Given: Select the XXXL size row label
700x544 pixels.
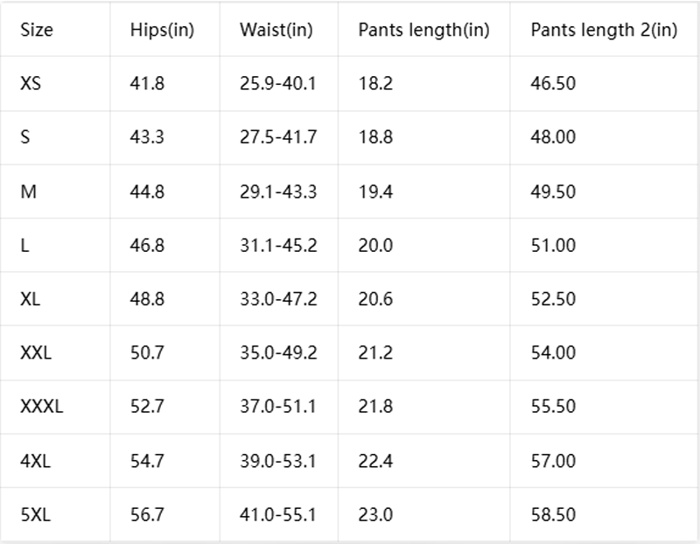Looking at the screenshot, I should [x=41, y=406].
